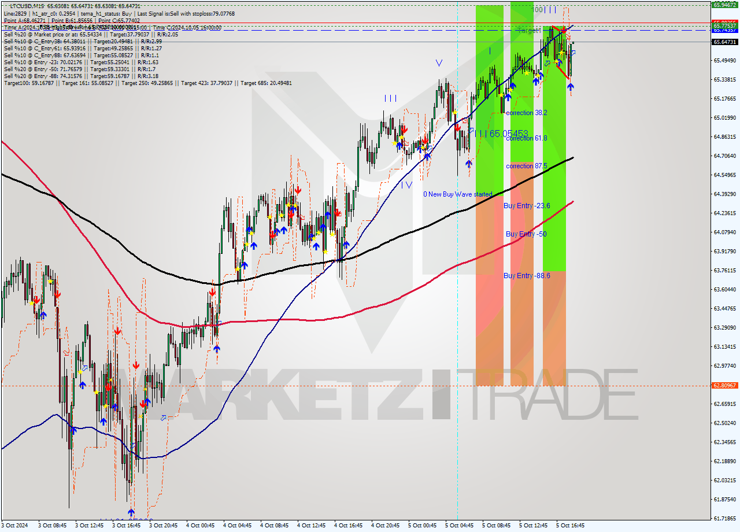Click the 62.50240 price axis value
This screenshot has height=532, width=740.
click(x=724, y=423)
